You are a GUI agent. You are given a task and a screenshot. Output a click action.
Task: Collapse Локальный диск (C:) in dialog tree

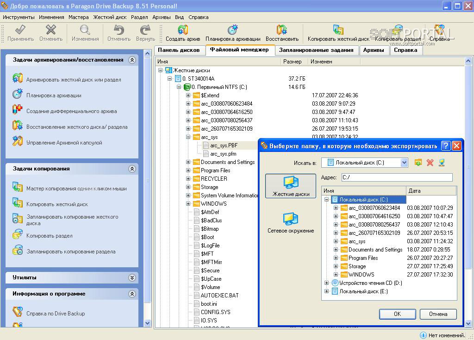pos(326,199)
